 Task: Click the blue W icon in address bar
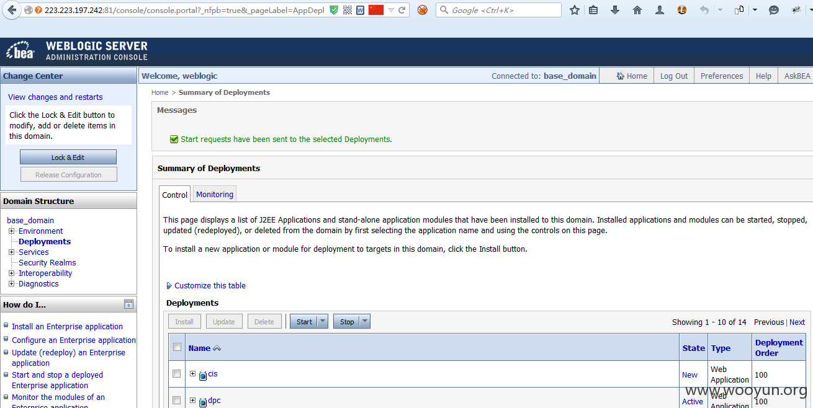coord(360,10)
